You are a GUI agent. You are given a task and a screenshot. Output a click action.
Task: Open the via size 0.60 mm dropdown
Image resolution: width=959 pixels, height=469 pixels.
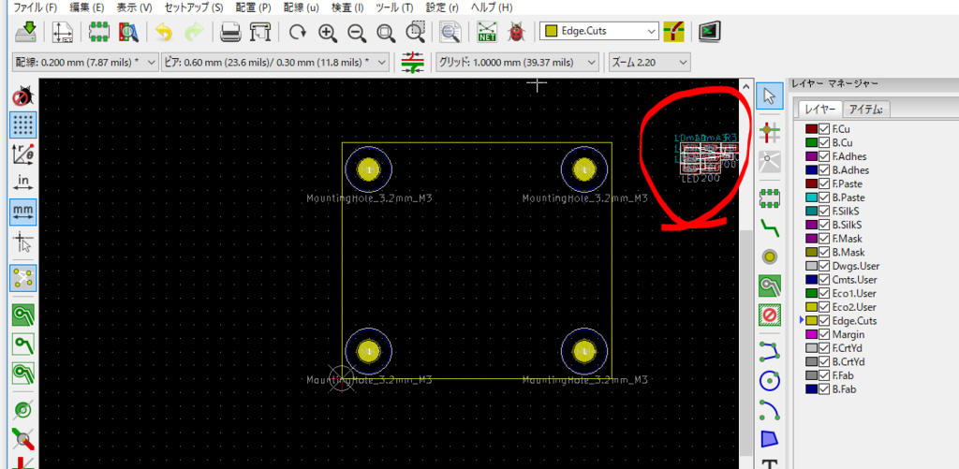point(275,62)
